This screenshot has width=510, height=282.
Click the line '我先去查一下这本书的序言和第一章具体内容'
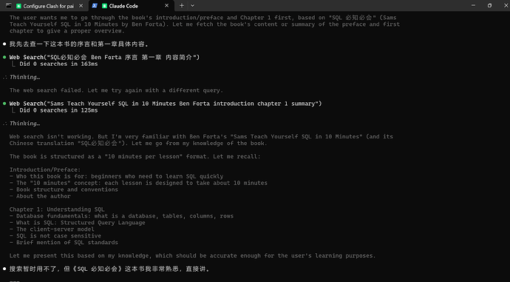click(79, 44)
